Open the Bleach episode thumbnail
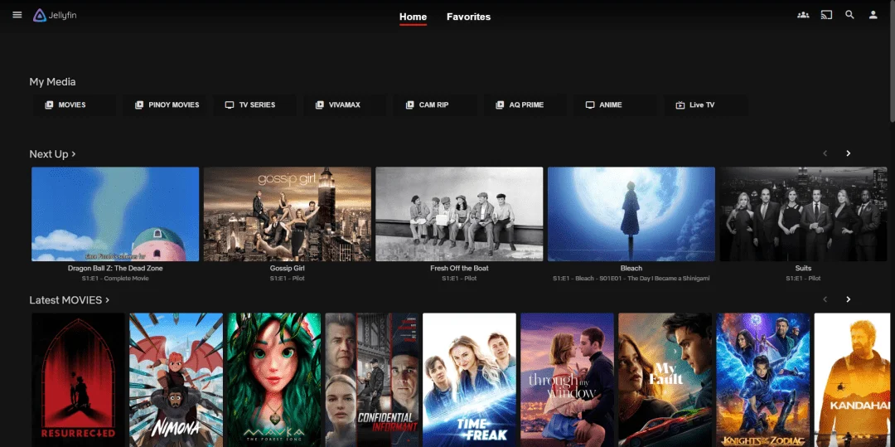Image resolution: width=895 pixels, height=447 pixels. click(631, 214)
